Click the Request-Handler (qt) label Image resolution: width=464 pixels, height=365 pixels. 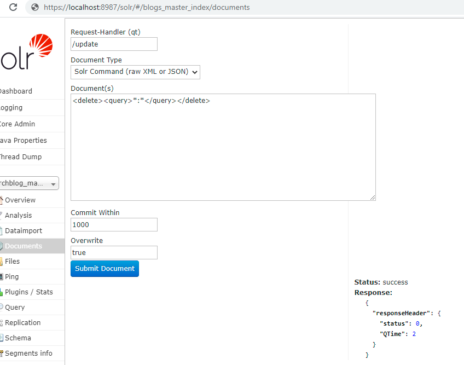106,32
